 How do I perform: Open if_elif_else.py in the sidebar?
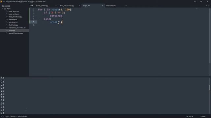[x=13, y=25]
